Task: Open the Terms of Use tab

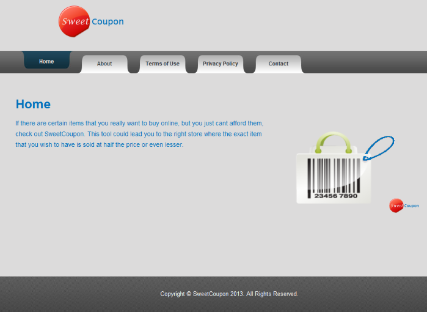Action: pos(162,64)
